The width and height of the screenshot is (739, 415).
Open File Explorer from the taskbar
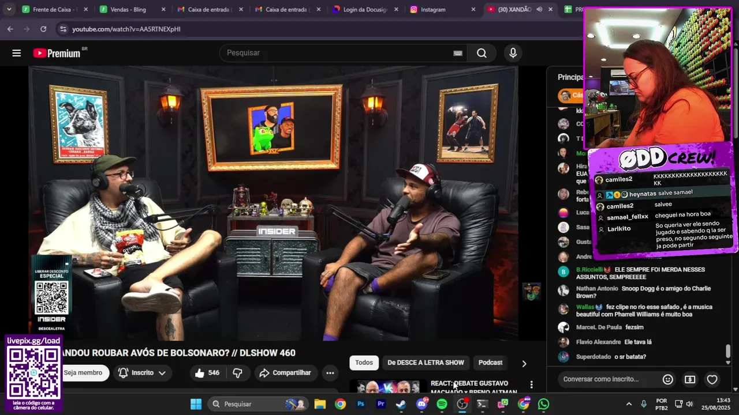tap(320, 404)
